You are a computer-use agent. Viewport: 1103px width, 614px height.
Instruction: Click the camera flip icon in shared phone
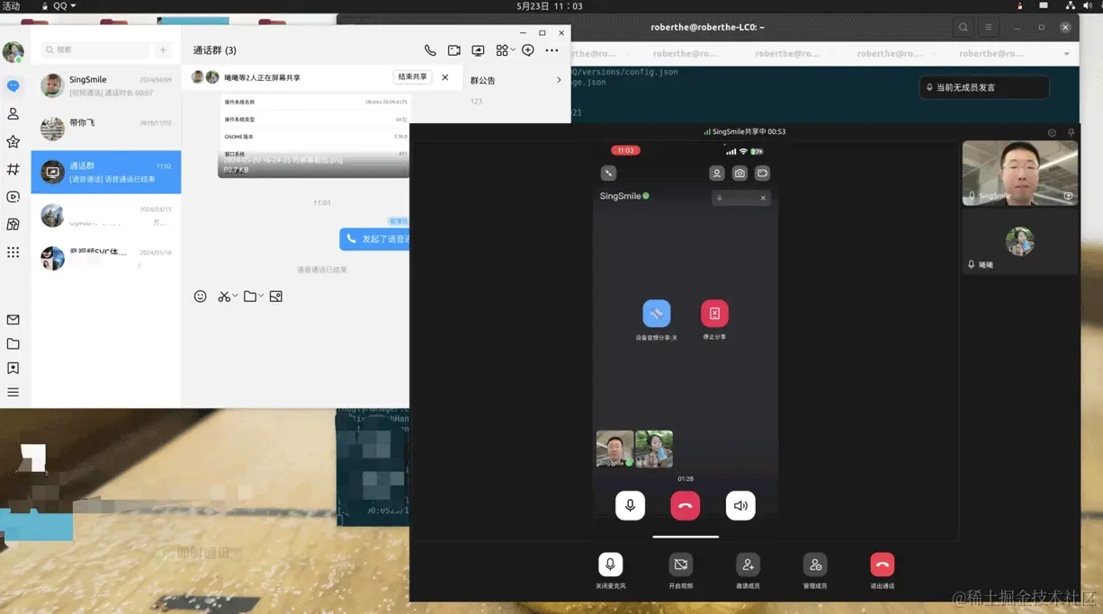coord(740,174)
